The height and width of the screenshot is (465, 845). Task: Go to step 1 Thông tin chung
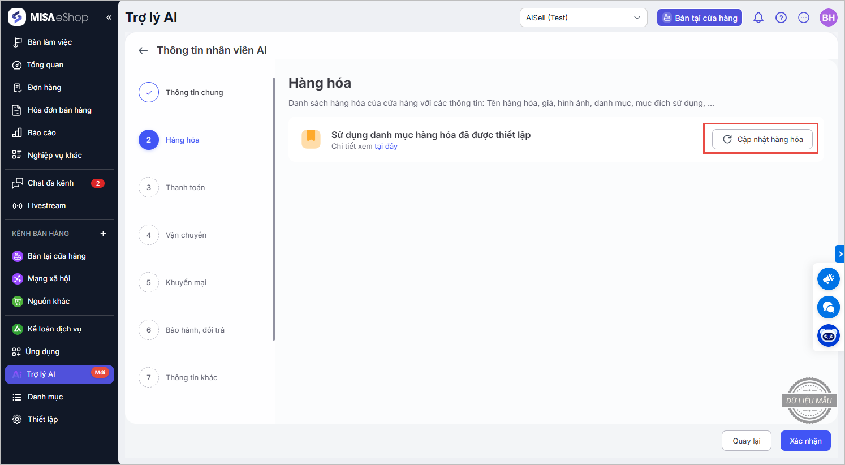(x=194, y=92)
